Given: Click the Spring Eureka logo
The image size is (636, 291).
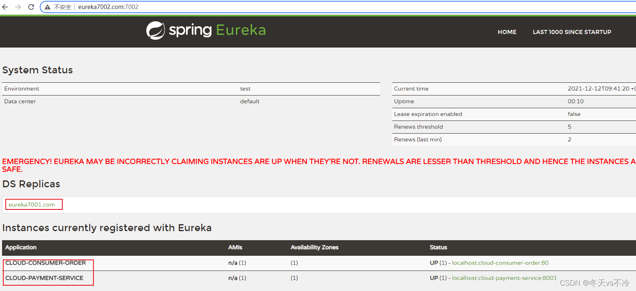Looking at the screenshot, I should pos(206,30).
